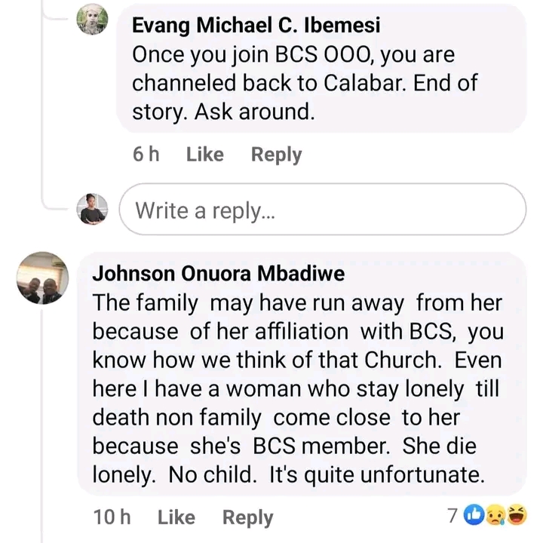
Task: Click the "6 h" comment timestamp
Action: pos(146,155)
